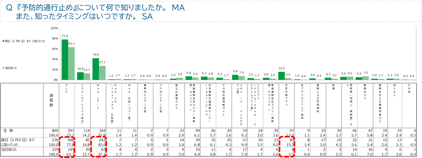Select the light green テレビ bar labeled 63.3
This screenshot has width=422, height=158.
(x=71, y=63)
